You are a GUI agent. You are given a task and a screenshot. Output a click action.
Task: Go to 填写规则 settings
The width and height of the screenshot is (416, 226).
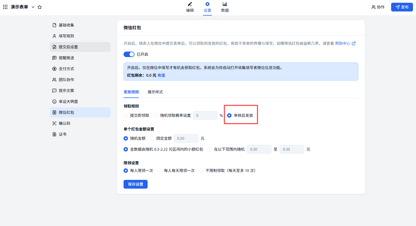click(x=66, y=36)
